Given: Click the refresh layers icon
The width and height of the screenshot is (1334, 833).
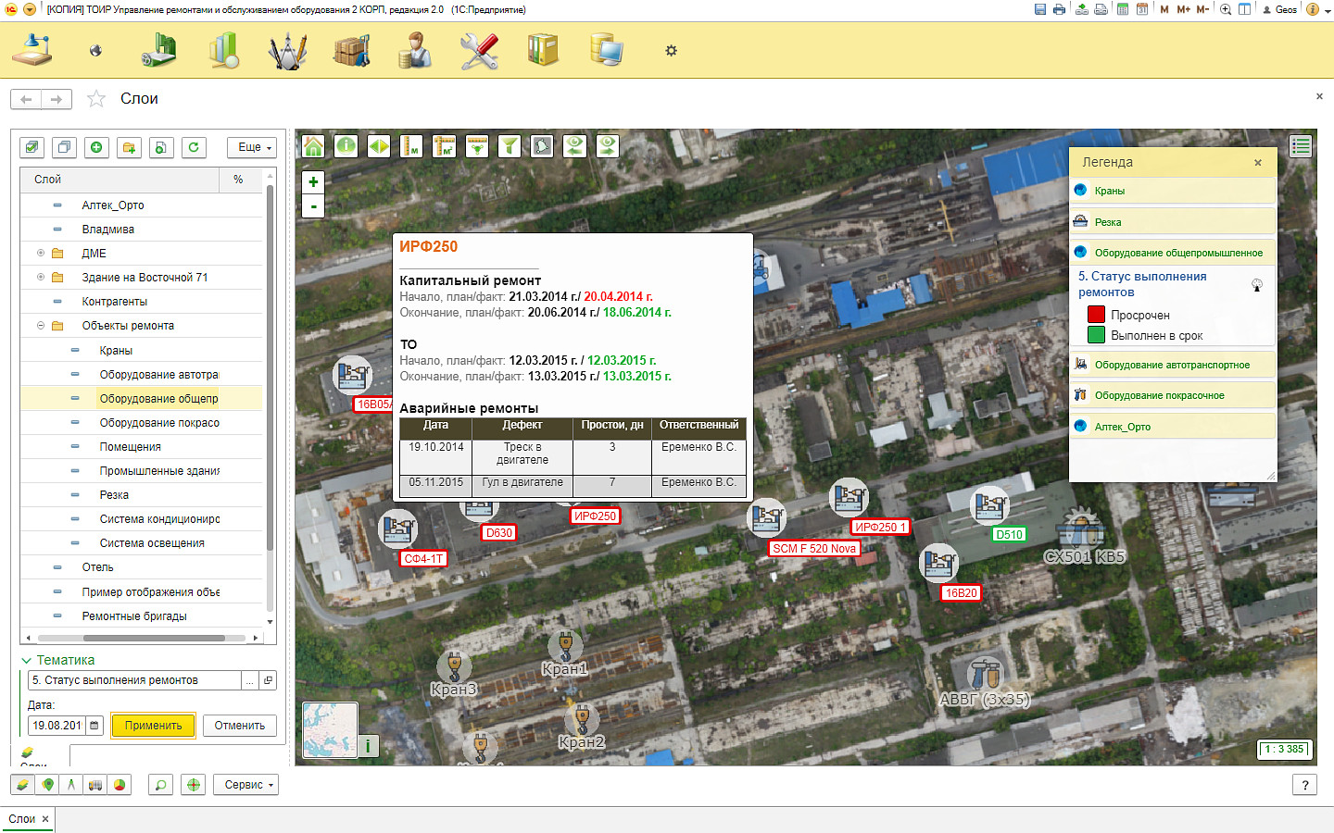Looking at the screenshot, I should coord(194,147).
